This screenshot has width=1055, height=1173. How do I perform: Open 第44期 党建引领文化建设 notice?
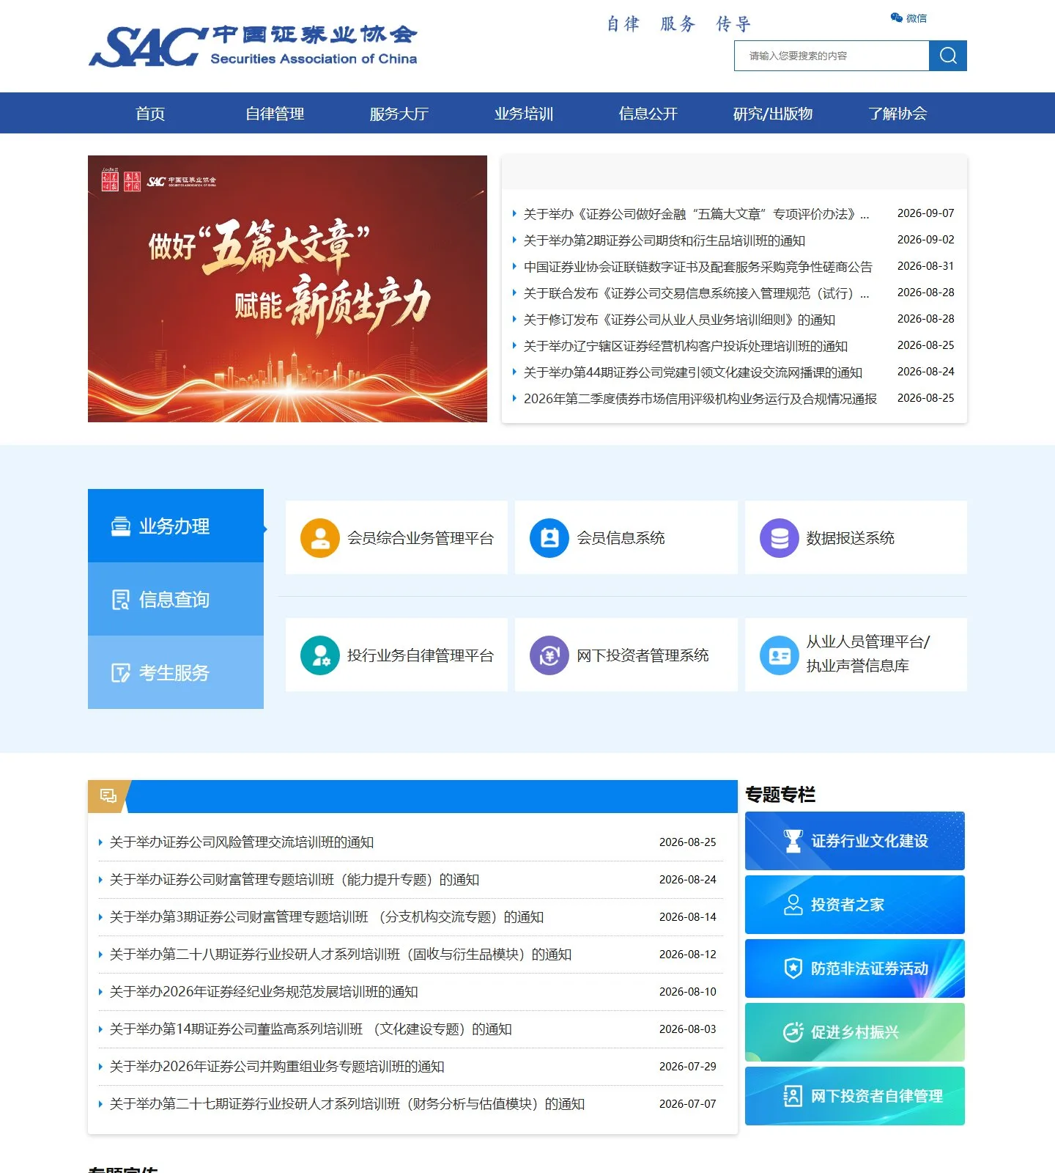click(692, 372)
